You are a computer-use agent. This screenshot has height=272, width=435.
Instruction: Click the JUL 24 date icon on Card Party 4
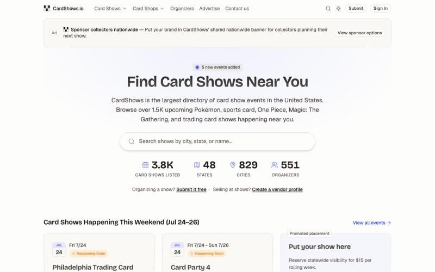tap(177, 249)
